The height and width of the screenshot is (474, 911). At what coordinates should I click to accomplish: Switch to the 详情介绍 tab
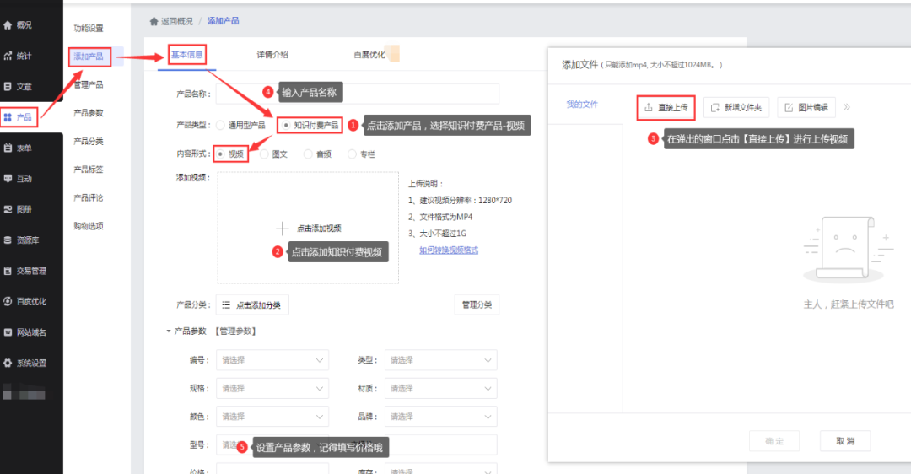pos(272,54)
